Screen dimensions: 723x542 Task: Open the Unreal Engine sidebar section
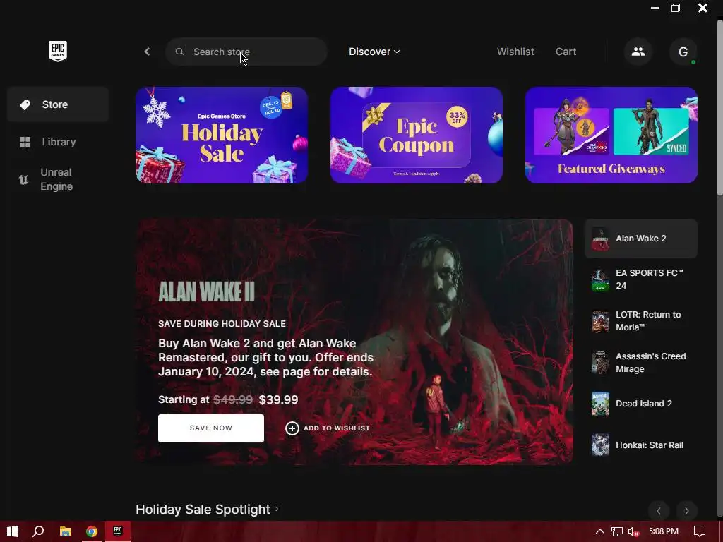pyautogui.click(x=58, y=179)
